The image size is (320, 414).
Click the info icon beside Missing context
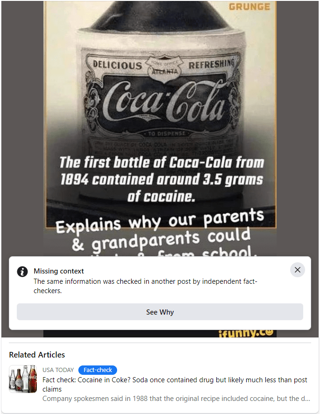click(22, 272)
